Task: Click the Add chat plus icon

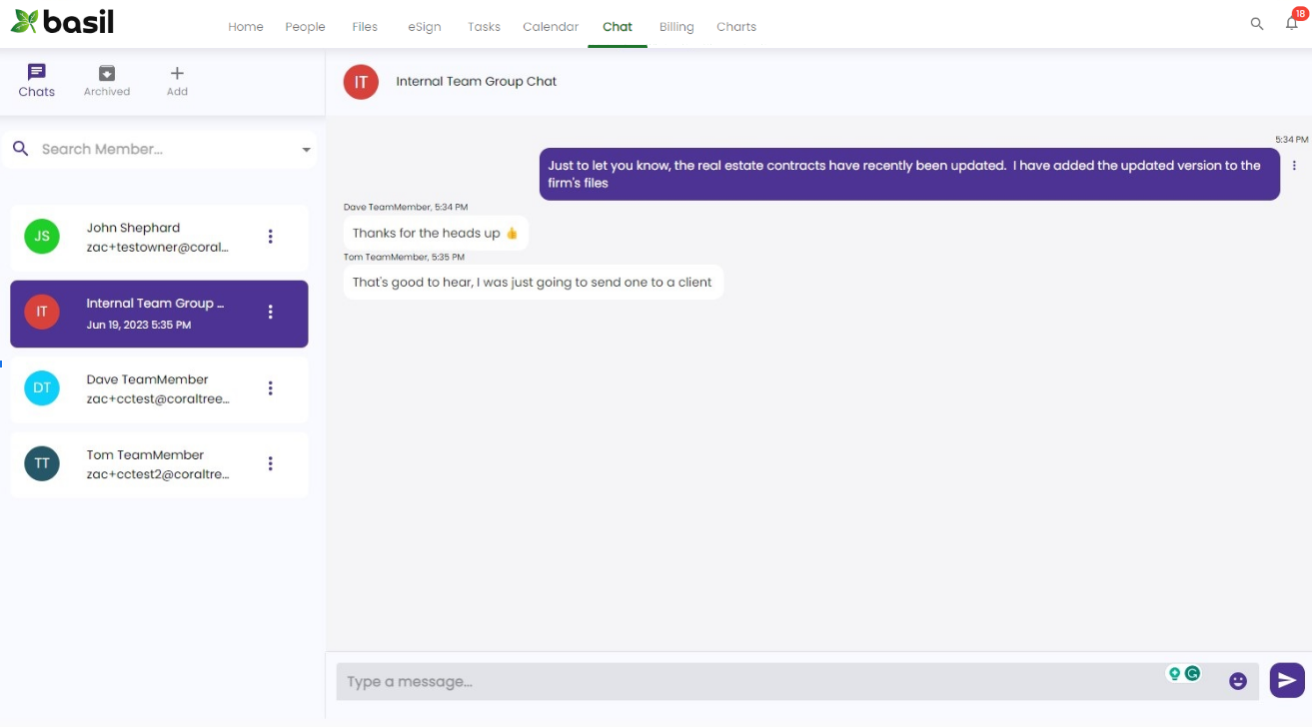Action: click(177, 72)
